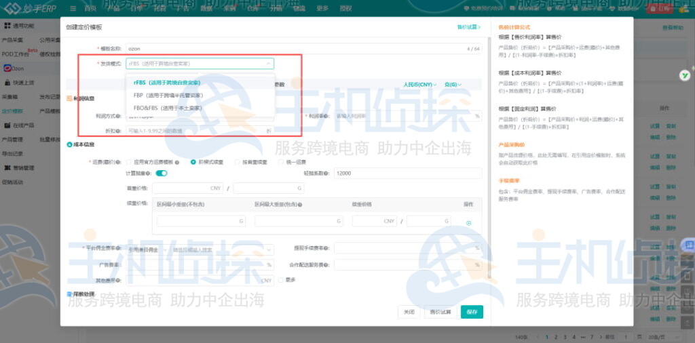Click the 折扣 input field
Image resolution: width=695 pixels, height=343 pixels.
coord(200,131)
